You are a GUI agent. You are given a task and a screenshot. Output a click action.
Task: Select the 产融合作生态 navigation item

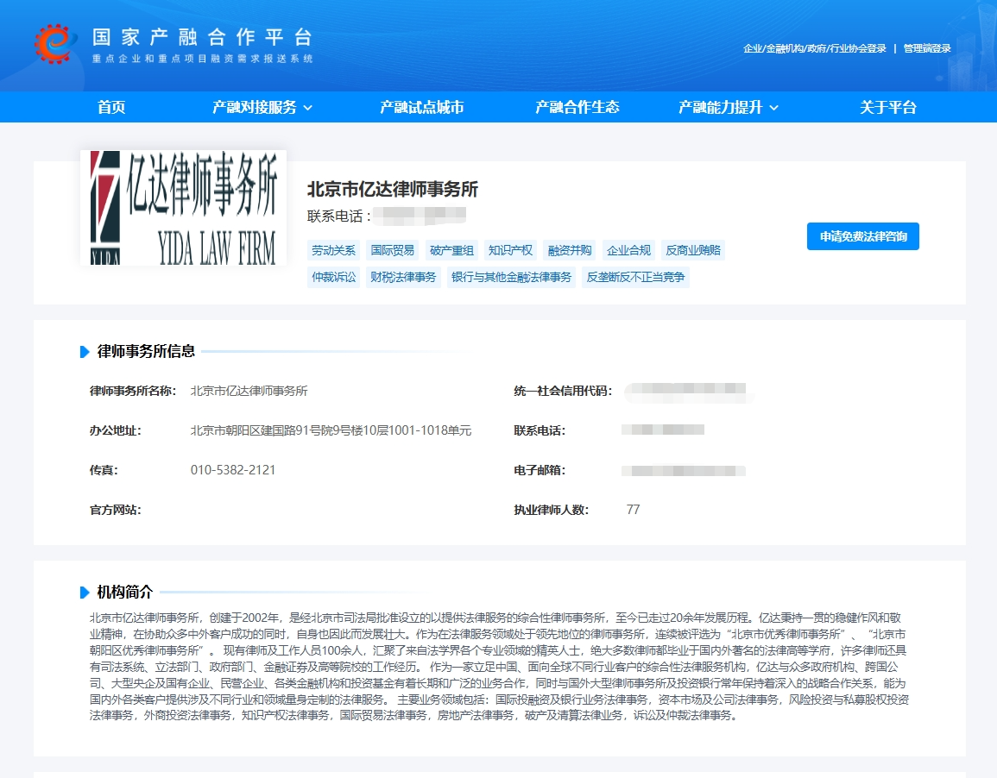coord(577,107)
